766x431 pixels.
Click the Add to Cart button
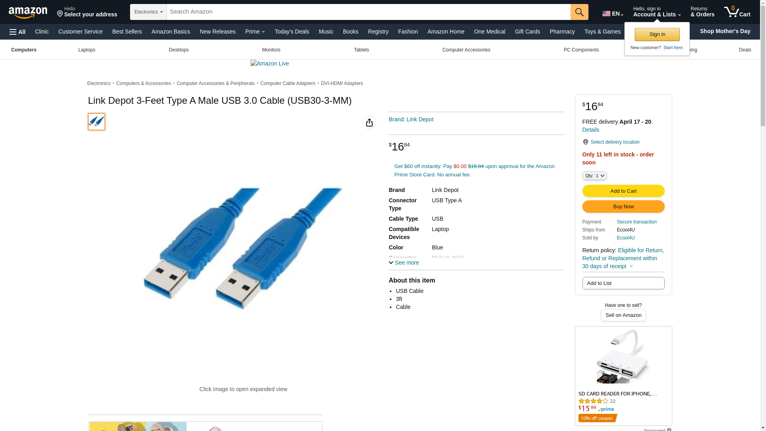pyautogui.click(x=623, y=191)
